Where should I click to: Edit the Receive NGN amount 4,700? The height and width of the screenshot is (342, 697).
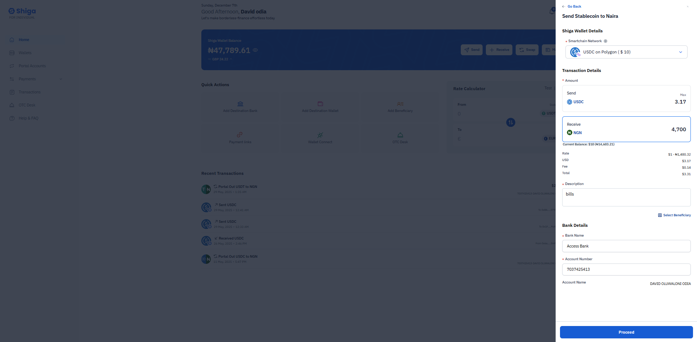pyautogui.click(x=678, y=130)
